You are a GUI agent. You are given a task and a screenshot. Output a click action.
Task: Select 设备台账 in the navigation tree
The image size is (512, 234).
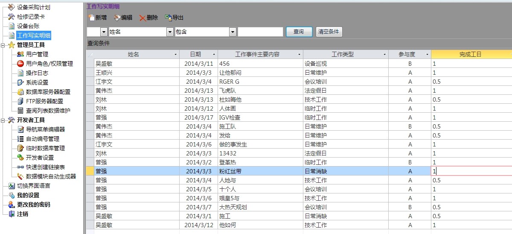(28, 26)
